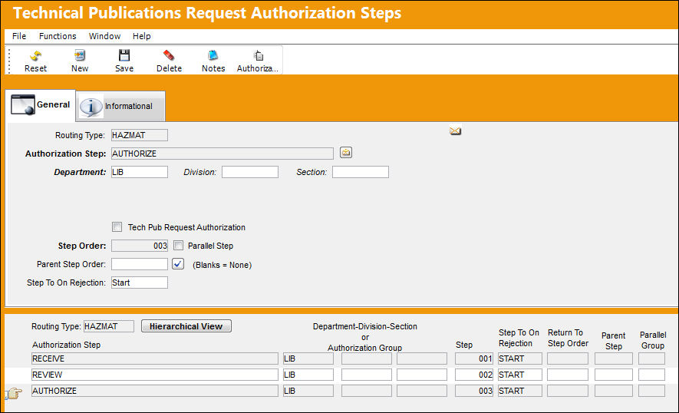Click step number 002 cell

[x=473, y=375]
